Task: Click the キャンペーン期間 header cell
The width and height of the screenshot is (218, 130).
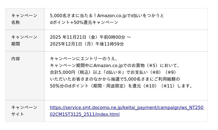Action: pyautogui.click(x=25, y=40)
